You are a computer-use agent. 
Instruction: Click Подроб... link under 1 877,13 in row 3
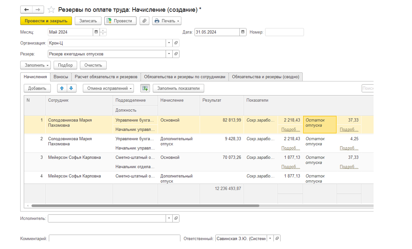tap(291, 167)
